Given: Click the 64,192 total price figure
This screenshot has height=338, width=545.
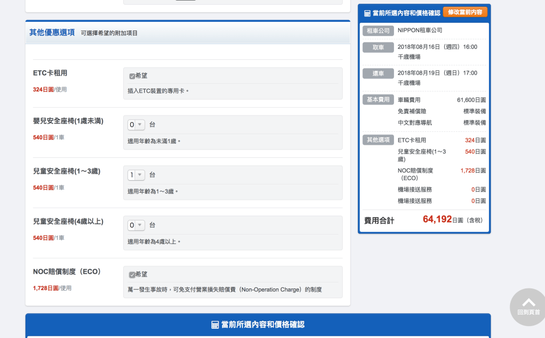Looking at the screenshot, I should (437, 219).
